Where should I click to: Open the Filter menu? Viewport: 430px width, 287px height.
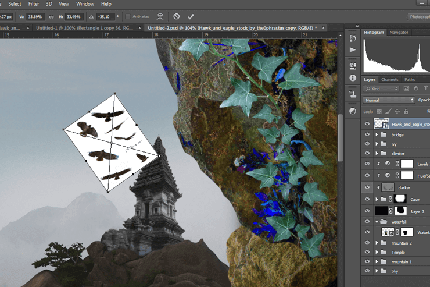pos(34,4)
